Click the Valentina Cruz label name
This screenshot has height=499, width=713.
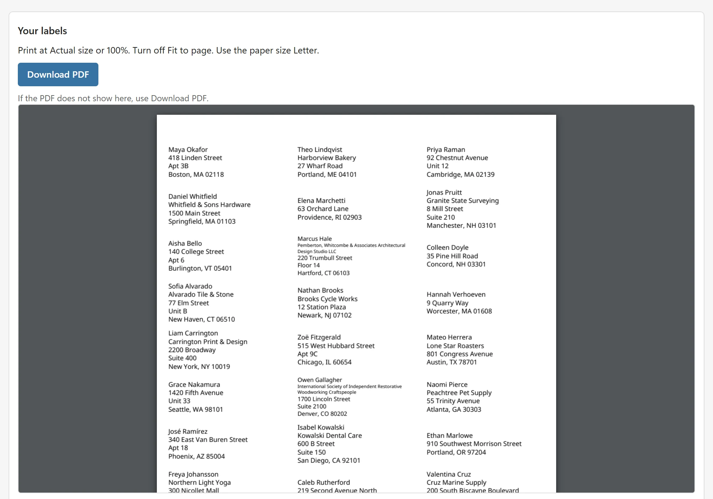(448, 474)
